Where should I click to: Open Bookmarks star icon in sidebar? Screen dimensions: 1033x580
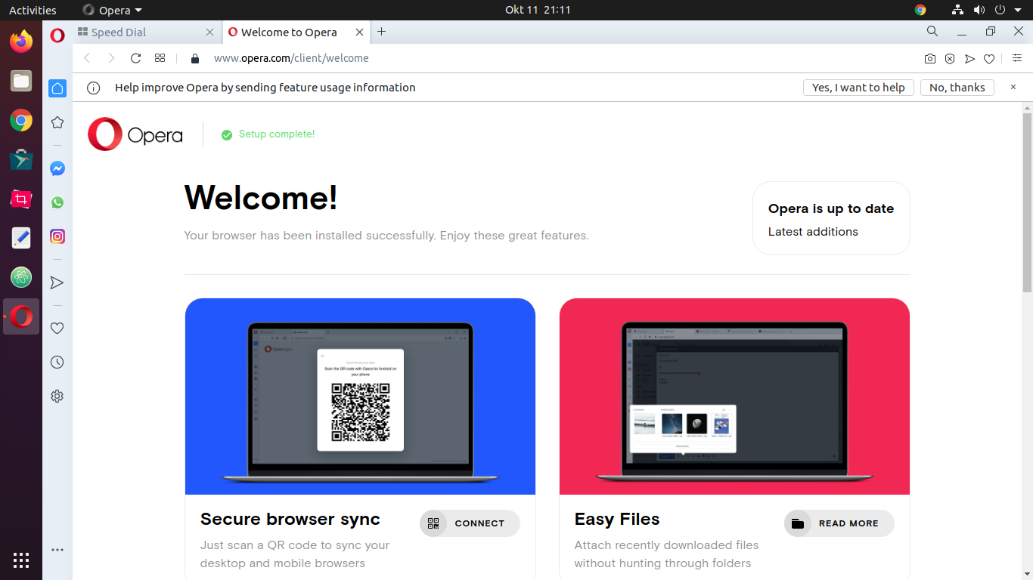(57, 122)
